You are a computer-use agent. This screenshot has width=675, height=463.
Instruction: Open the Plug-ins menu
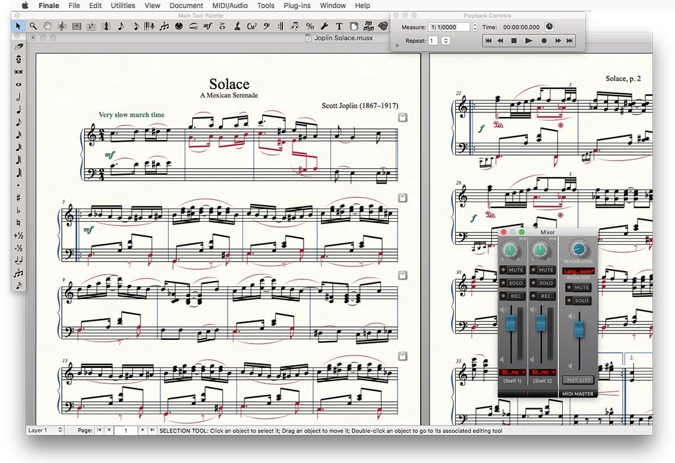[297, 5]
